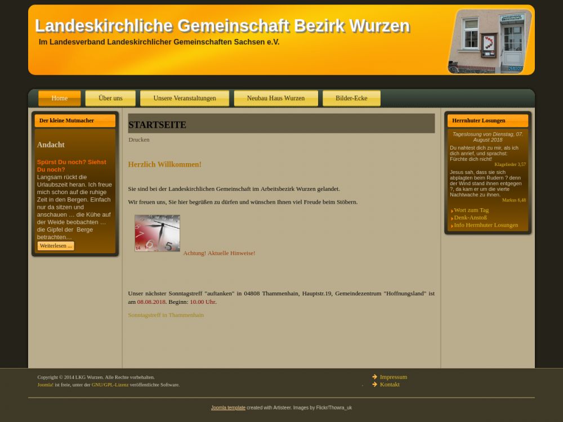The width and height of the screenshot is (563, 422).
Task: Click the arrow icon beside Impressum
Action: (375, 377)
